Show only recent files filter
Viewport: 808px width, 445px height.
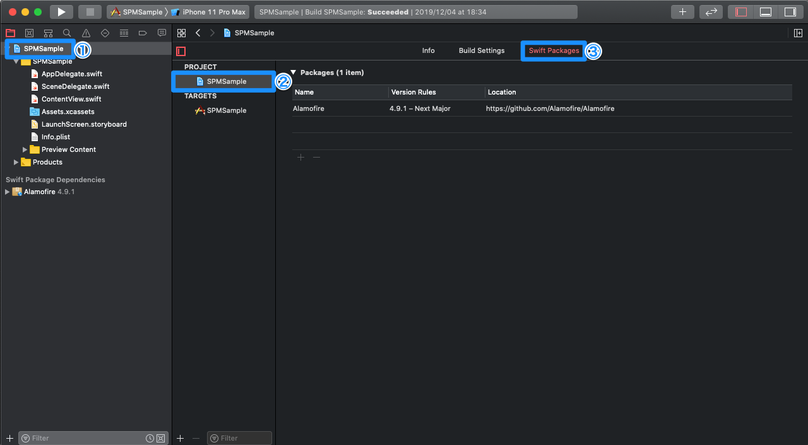(150, 438)
